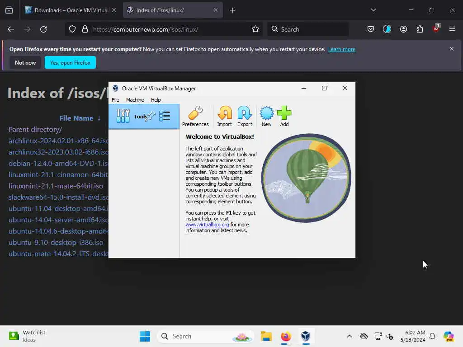
Task: Click debian-12.4.0-amd64-DVD-1 link
Action: point(58,163)
